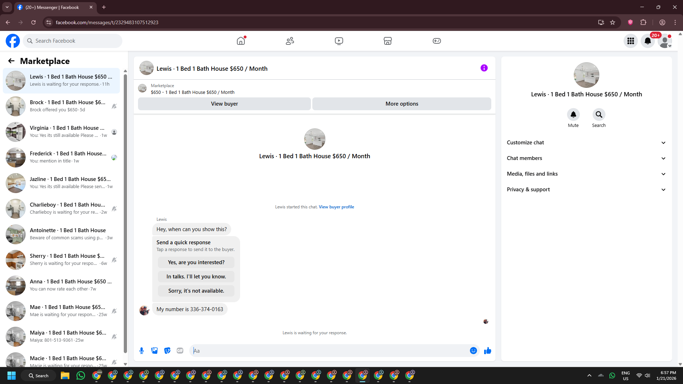This screenshot has height=384, width=683.
Task: Choose the sticker icon in composer
Action: pos(167,351)
